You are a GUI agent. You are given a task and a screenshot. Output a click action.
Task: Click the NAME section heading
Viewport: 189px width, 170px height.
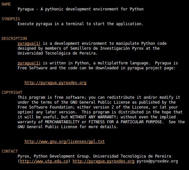tap(6, 4)
